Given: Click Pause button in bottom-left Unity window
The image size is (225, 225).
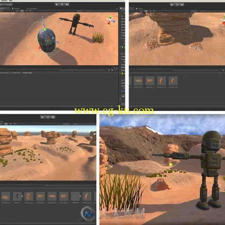Looking at the screenshot, I should tap(48, 117).
